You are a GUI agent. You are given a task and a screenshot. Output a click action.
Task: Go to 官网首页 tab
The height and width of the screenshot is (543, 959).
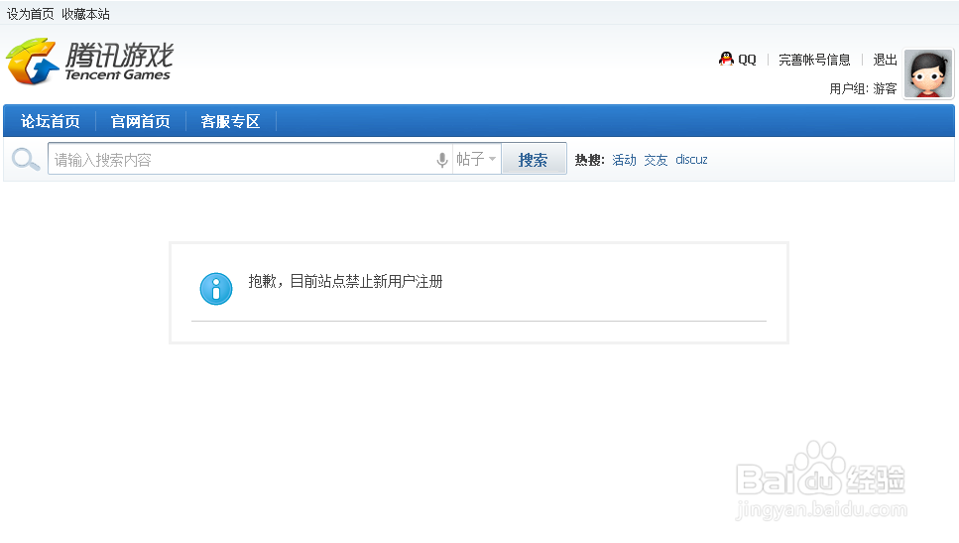(140, 121)
